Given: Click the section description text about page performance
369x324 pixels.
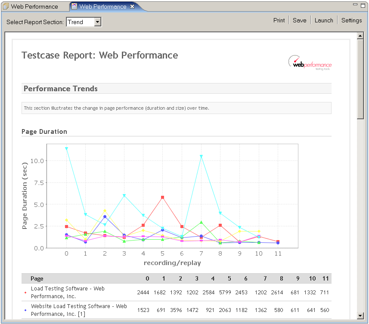Looking at the screenshot, I should tap(117, 108).
